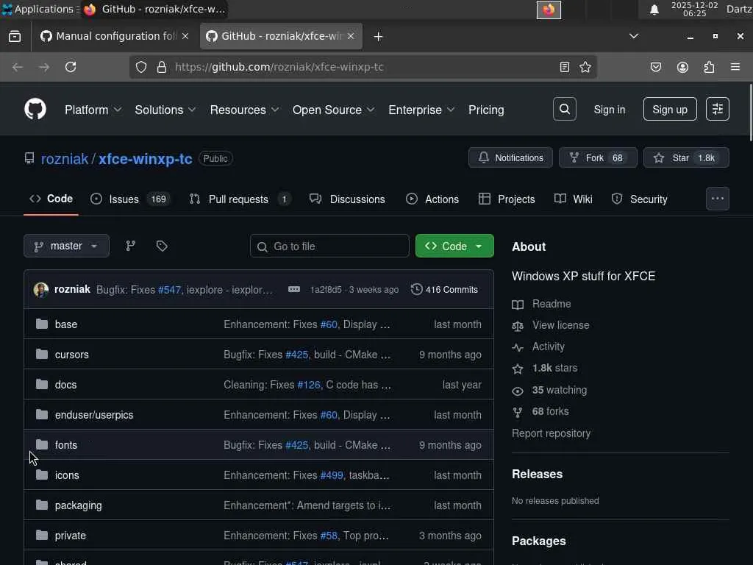Click the Notifications button

point(510,157)
